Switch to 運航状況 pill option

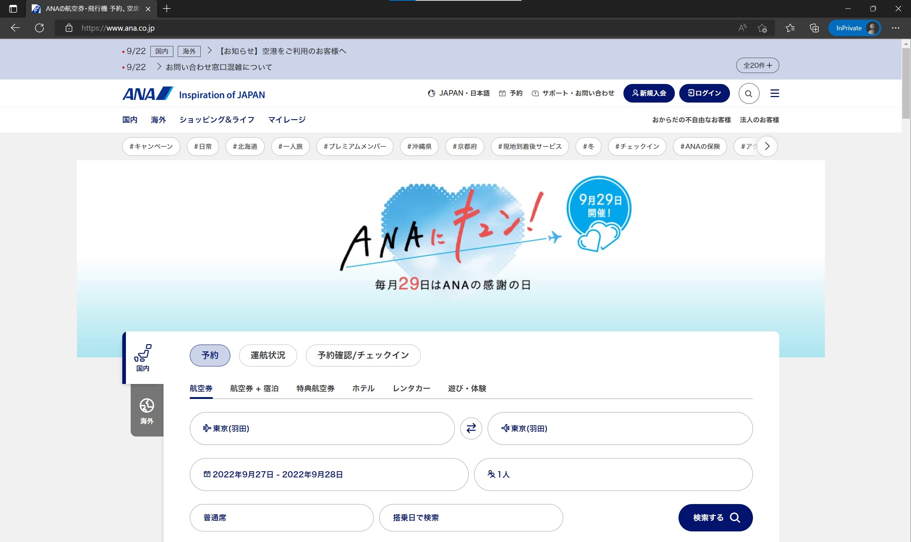coord(268,355)
